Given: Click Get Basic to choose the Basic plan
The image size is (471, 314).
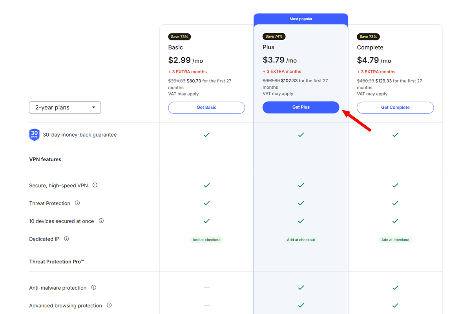Looking at the screenshot, I should (x=206, y=107).
